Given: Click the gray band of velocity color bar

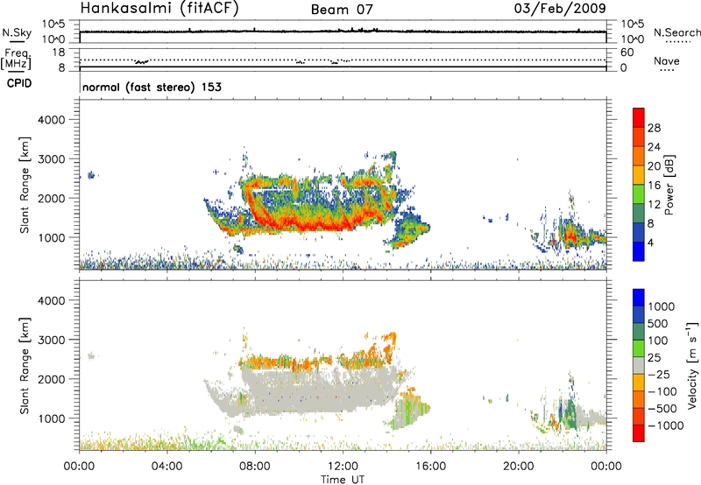Looking at the screenshot, I should (639, 366).
